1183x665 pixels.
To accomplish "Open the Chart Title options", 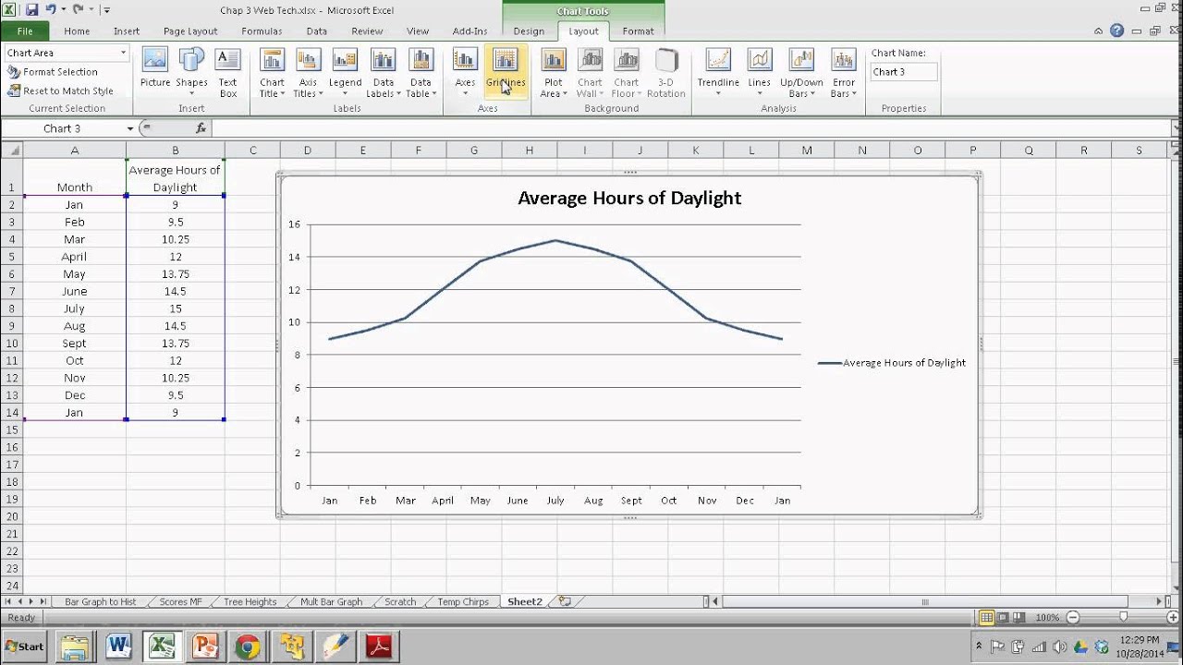I will [273, 73].
